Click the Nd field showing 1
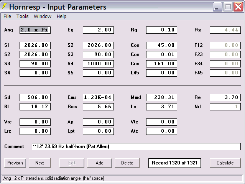This screenshot has height=184, width=245. coord(225,107)
